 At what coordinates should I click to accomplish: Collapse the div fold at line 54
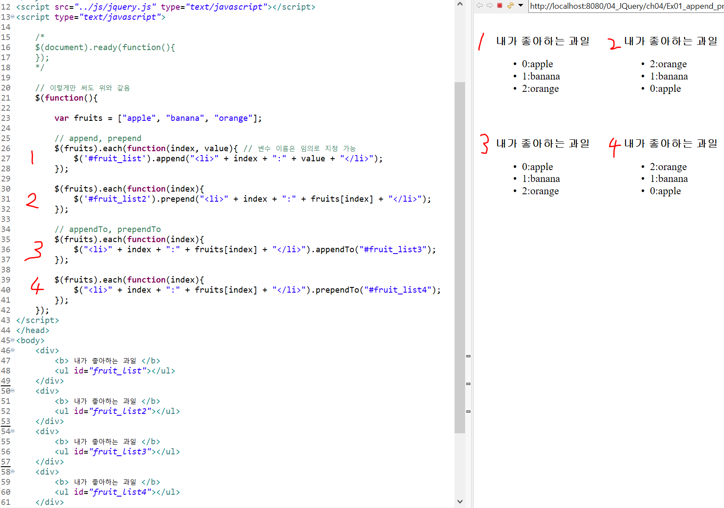[12, 431]
